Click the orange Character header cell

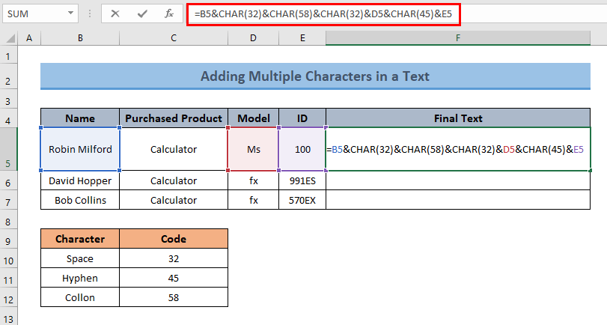click(79, 239)
